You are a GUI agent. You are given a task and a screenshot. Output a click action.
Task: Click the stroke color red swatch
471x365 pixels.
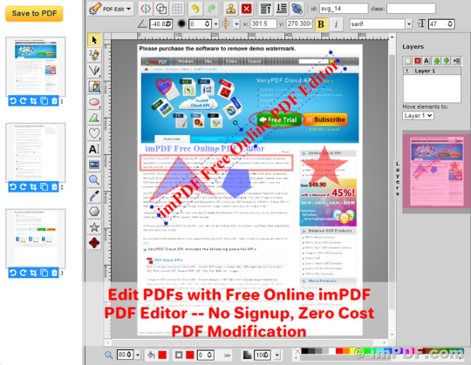[190, 355]
